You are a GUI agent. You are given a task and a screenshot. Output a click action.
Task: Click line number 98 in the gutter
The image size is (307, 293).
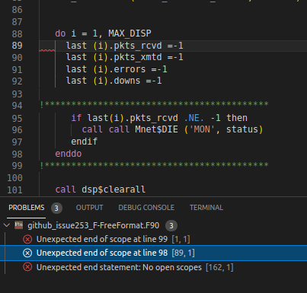click(17, 154)
